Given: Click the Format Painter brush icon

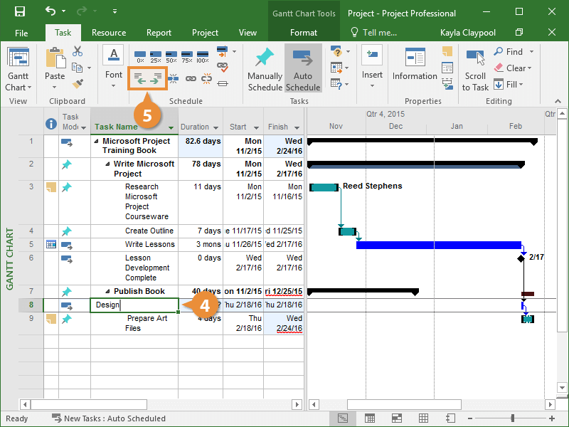Looking at the screenshot, I should click(77, 84).
